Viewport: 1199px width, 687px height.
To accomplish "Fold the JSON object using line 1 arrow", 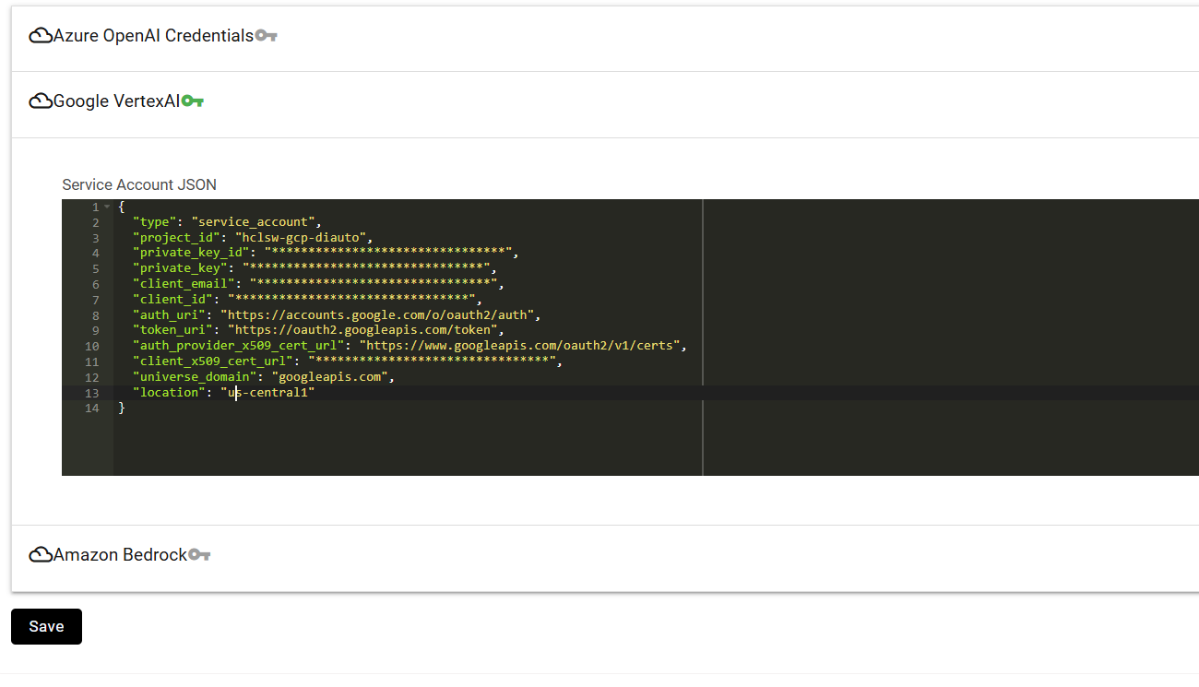I will pos(107,207).
